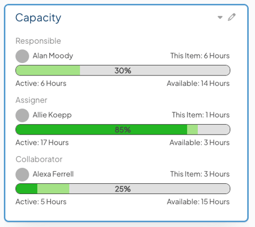Click the Assigner section label
Viewport: 255px width, 227px height.
(x=31, y=100)
